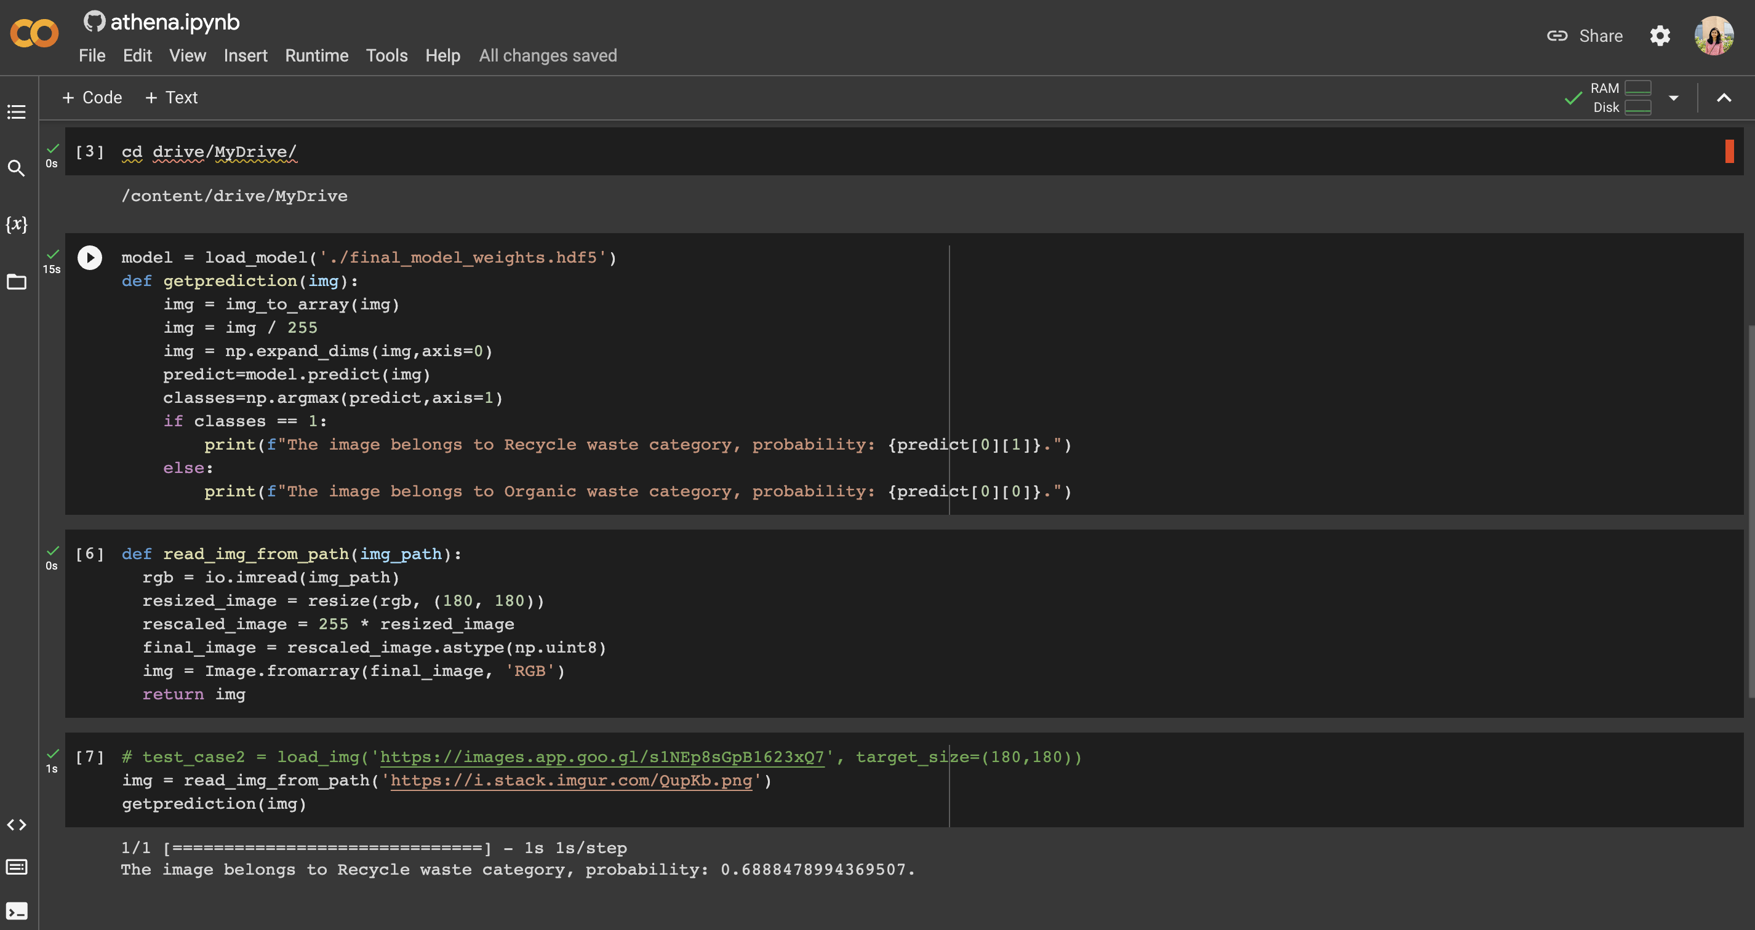This screenshot has height=930, width=1755.
Task: Collapse the header with the up chevron
Action: tap(1724, 98)
